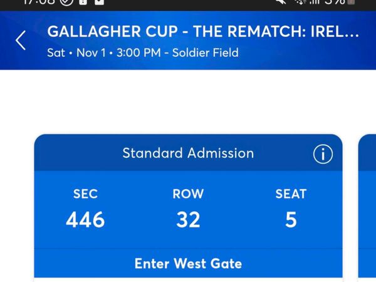Tap seat number 5
This screenshot has height=282, width=376.
(x=291, y=220)
